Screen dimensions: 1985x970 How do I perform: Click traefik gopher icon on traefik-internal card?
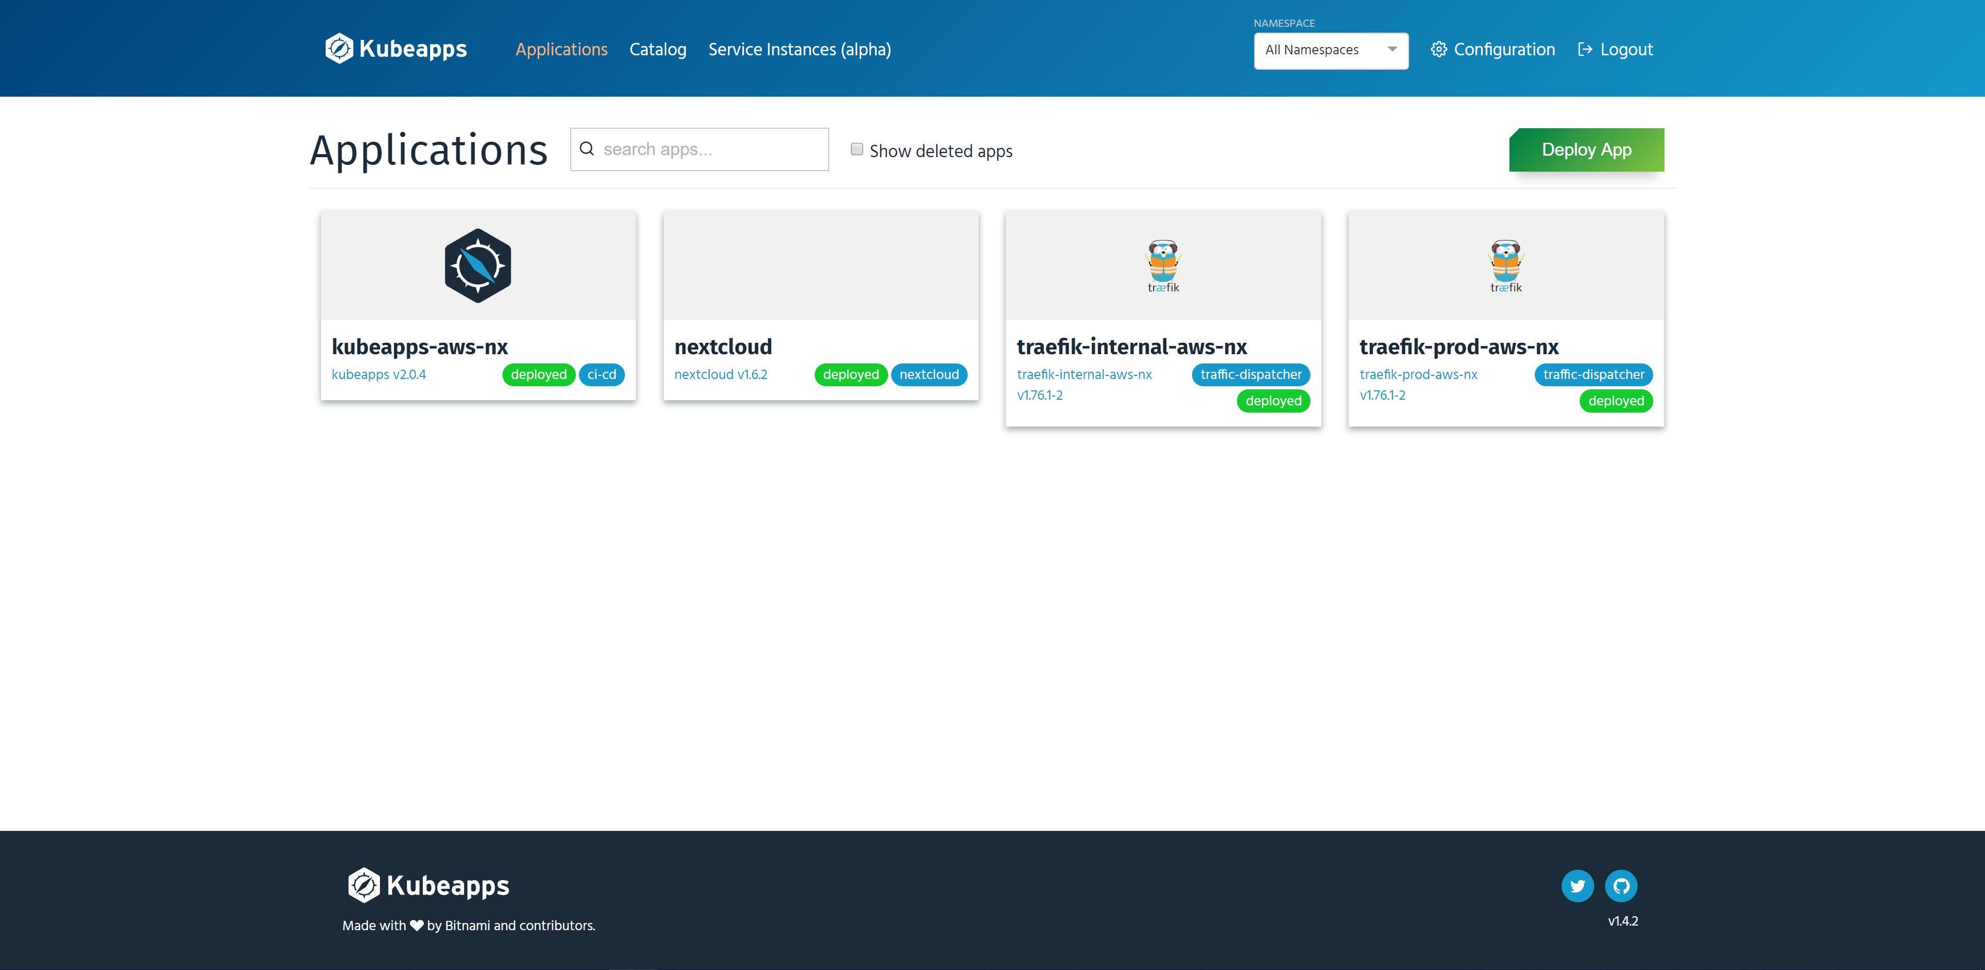1163,266
